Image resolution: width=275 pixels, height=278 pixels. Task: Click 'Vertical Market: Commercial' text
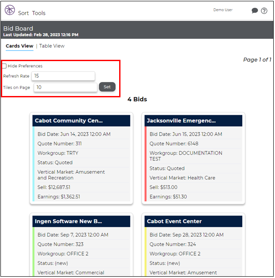[71, 273]
